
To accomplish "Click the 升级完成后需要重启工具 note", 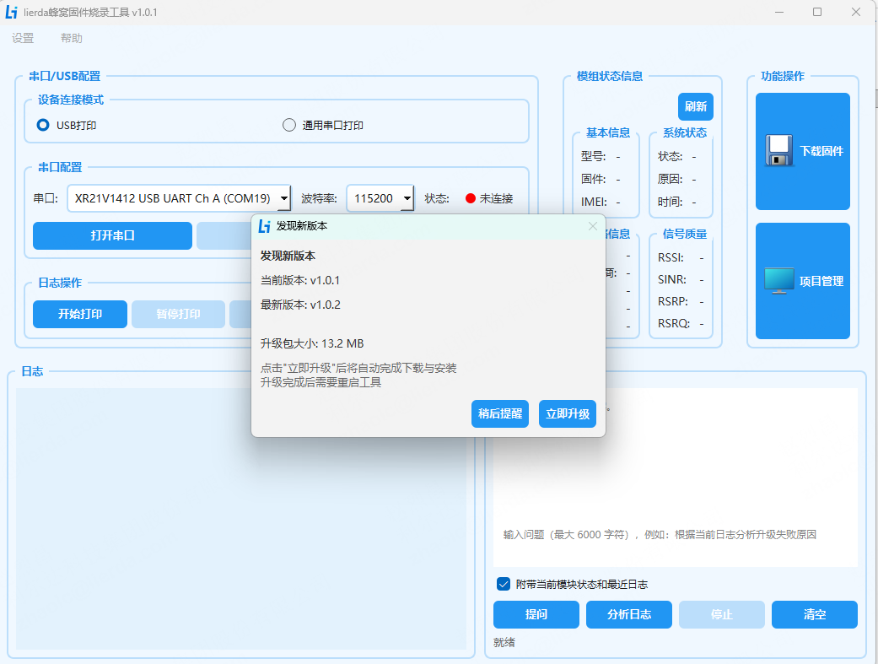I will pyautogui.click(x=320, y=382).
